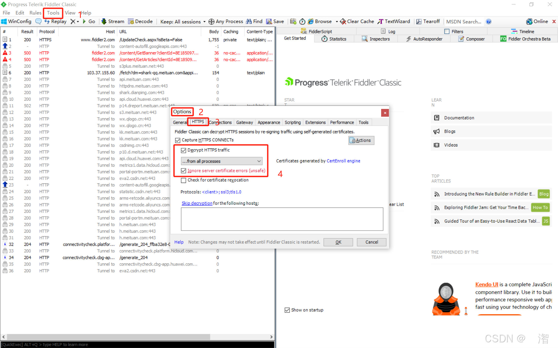The image size is (558, 348).
Task: Click the comment bubble icon in toolbar
Action: tap(38, 21)
